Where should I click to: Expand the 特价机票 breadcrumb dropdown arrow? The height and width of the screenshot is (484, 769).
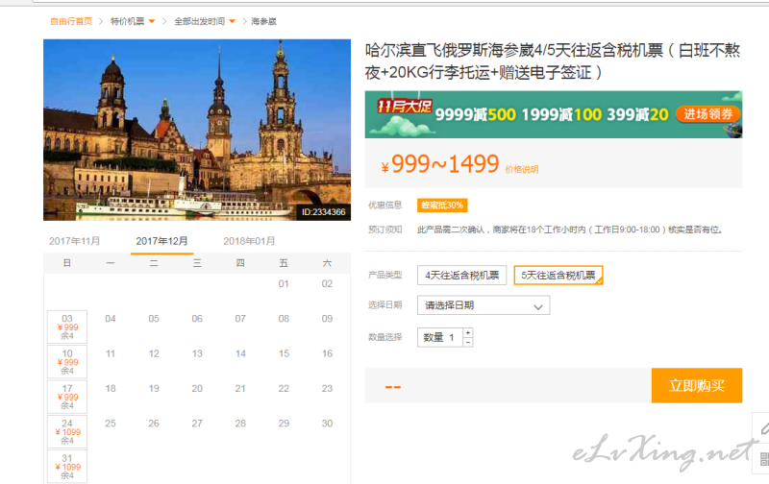pyautogui.click(x=152, y=21)
